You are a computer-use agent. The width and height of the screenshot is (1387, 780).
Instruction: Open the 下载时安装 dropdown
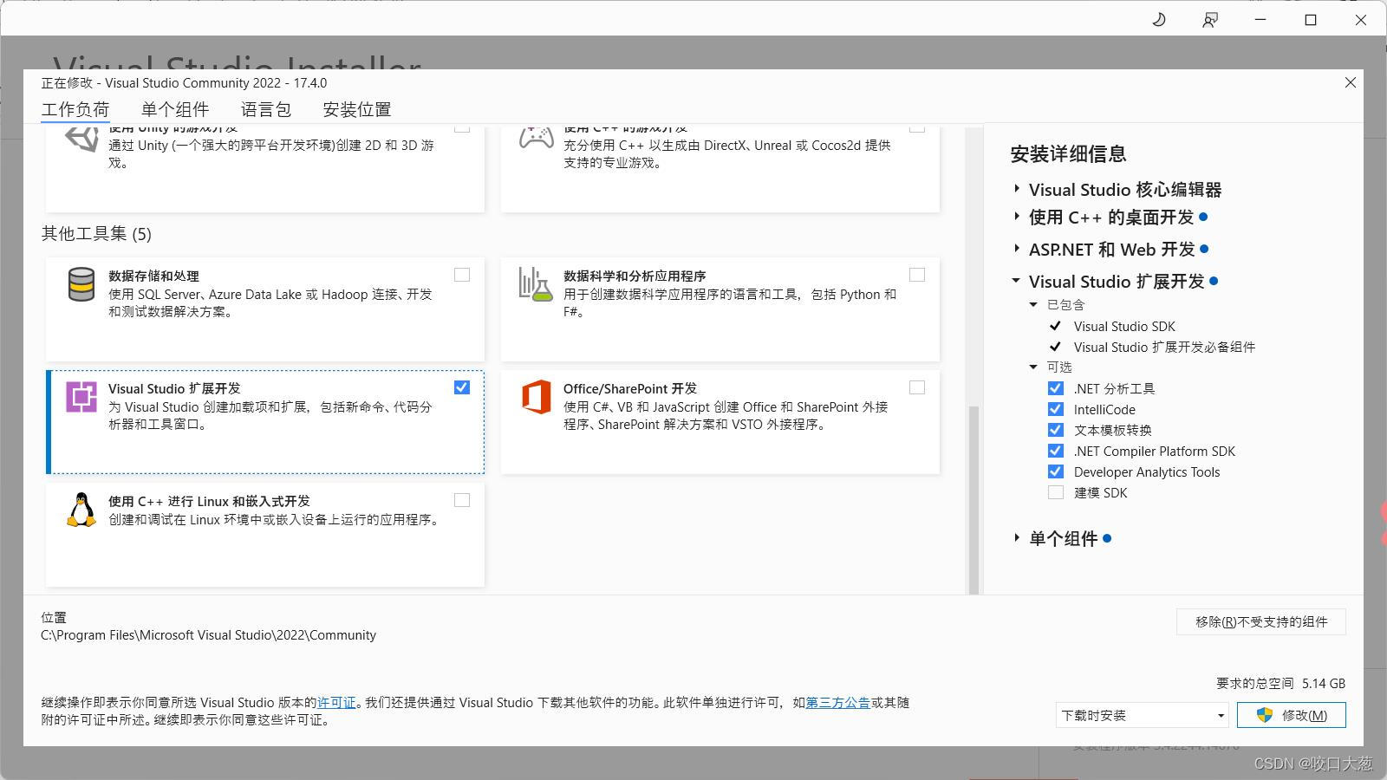pos(1143,715)
